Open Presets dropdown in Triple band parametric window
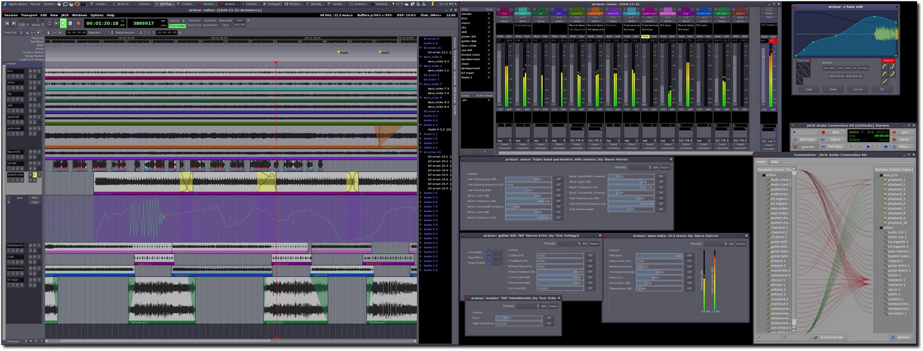 640,167
